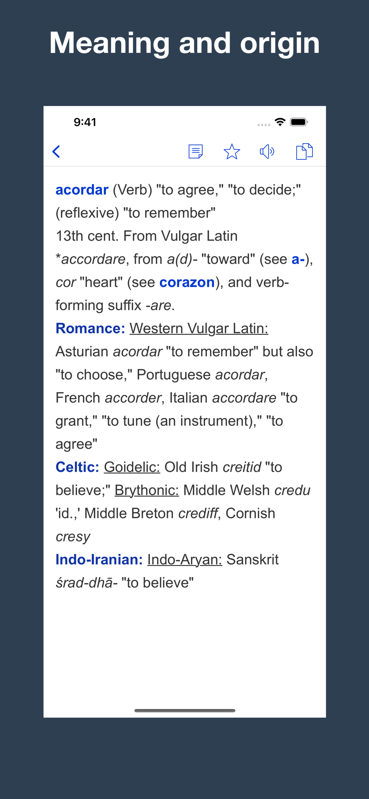Play pronunciation with speaker icon
Screen dimensions: 369x799
267,152
